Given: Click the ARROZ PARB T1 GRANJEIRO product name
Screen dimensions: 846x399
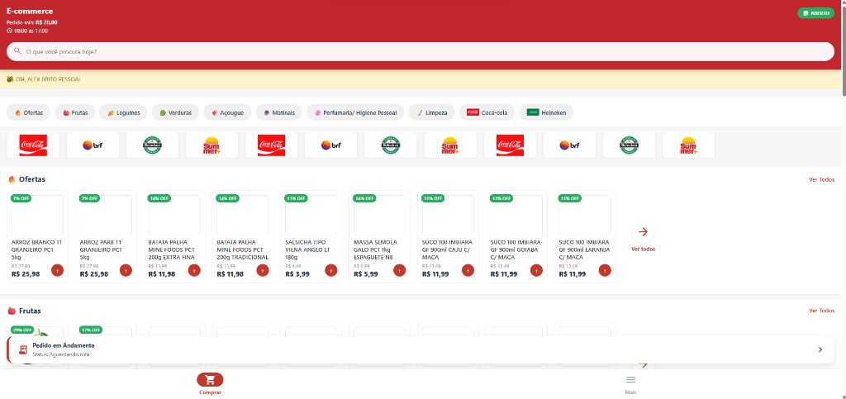Looking at the screenshot, I should 101,249.
